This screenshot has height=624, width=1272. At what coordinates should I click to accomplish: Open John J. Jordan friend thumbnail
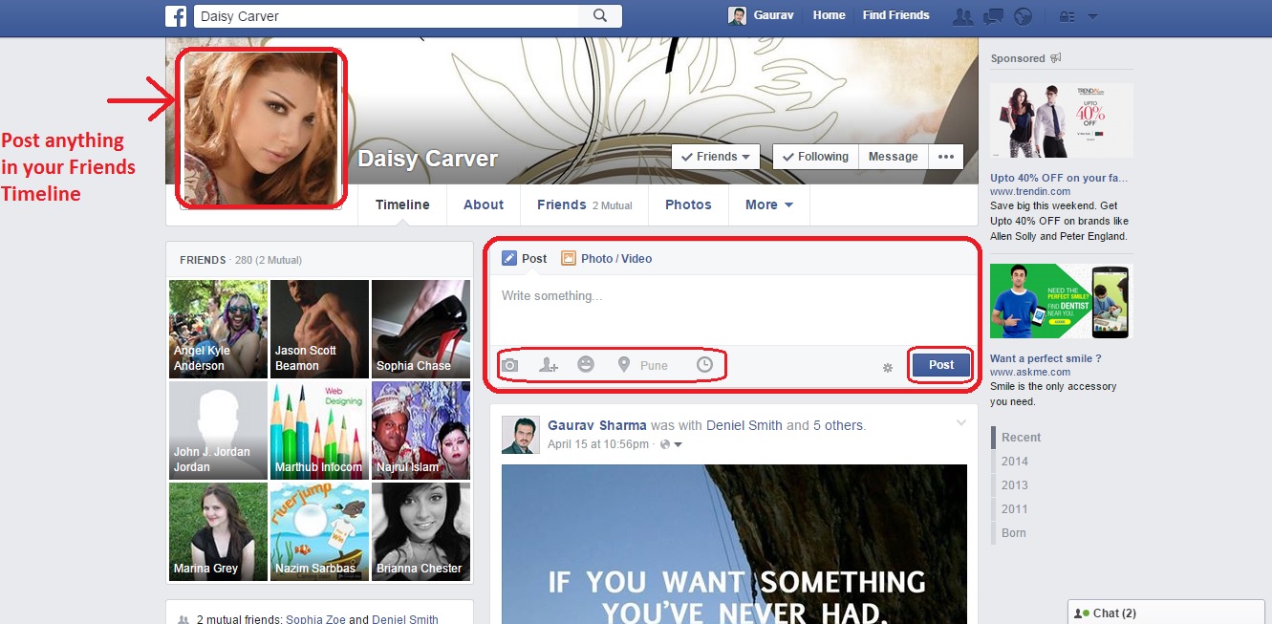tap(218, 430)
